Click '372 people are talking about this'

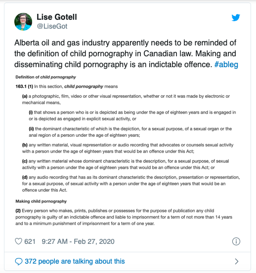pyautogui.click(x=75, y=261)
